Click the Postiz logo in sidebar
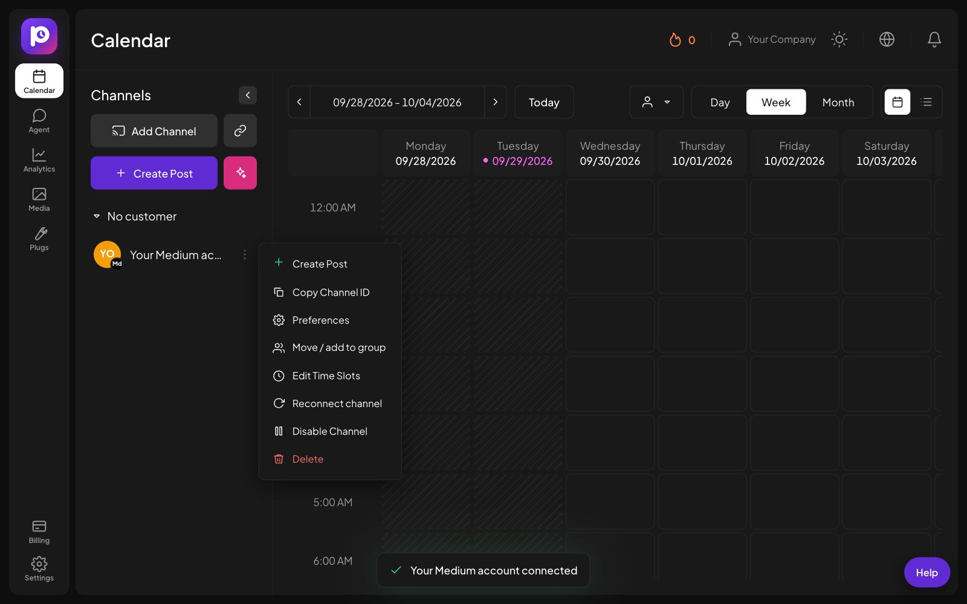This screenshot has height=604, width=967. coord(39,36)
